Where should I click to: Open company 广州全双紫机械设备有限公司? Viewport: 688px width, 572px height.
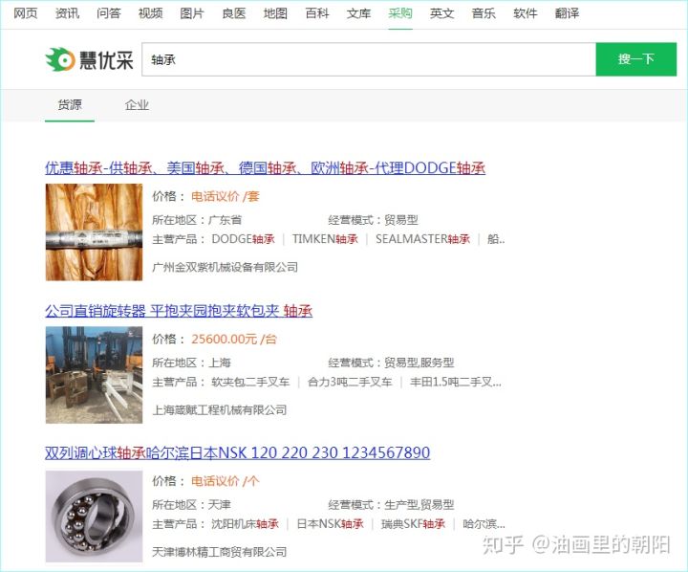pyautogui.click(x=226, y=267)
